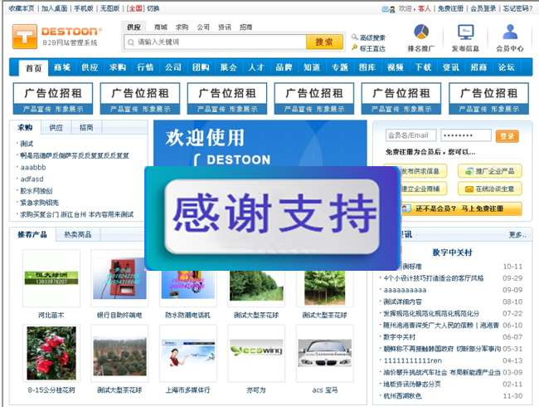Viewport: 539px width, 407px height.
Task: Open 团购 in navigation bar
Action: [201, 67]
